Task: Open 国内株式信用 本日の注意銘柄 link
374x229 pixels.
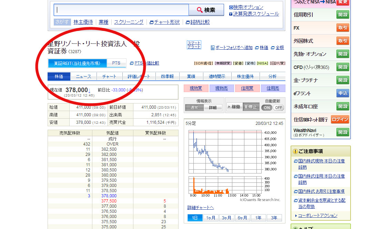Action: click(321, 179)
